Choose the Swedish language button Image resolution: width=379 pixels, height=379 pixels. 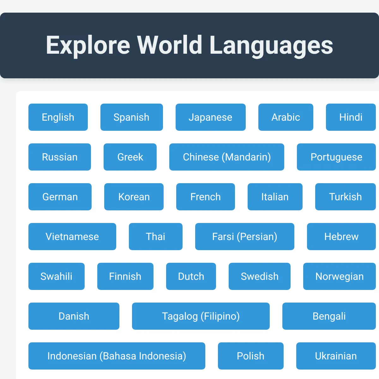tap(260, 276)
